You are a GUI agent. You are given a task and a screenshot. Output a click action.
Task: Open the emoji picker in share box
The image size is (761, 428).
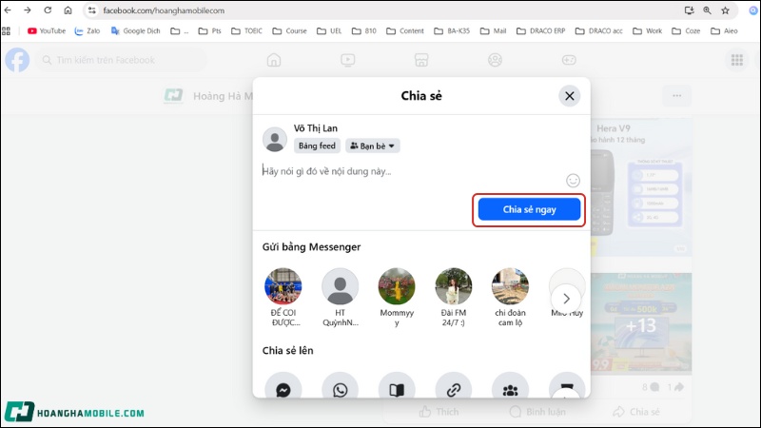coord(573,181)
